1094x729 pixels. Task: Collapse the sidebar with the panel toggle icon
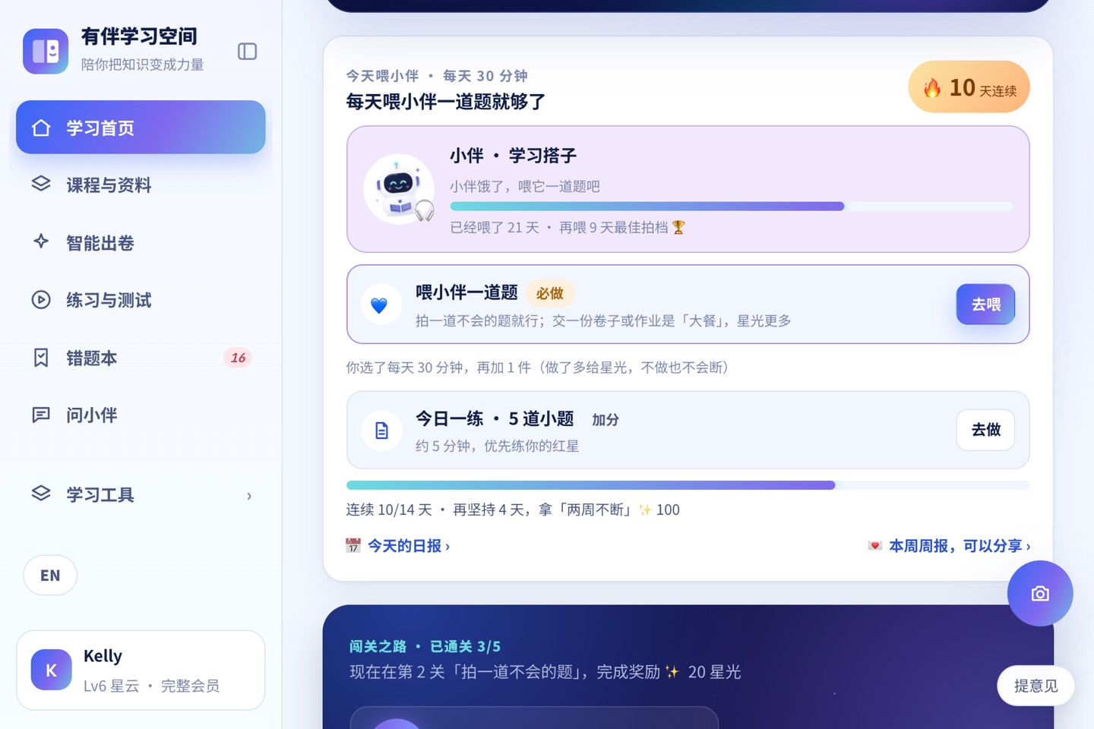247,51
